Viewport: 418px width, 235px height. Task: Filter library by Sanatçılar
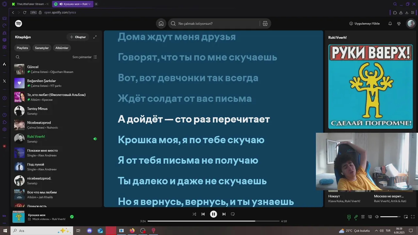pos(42,48)
